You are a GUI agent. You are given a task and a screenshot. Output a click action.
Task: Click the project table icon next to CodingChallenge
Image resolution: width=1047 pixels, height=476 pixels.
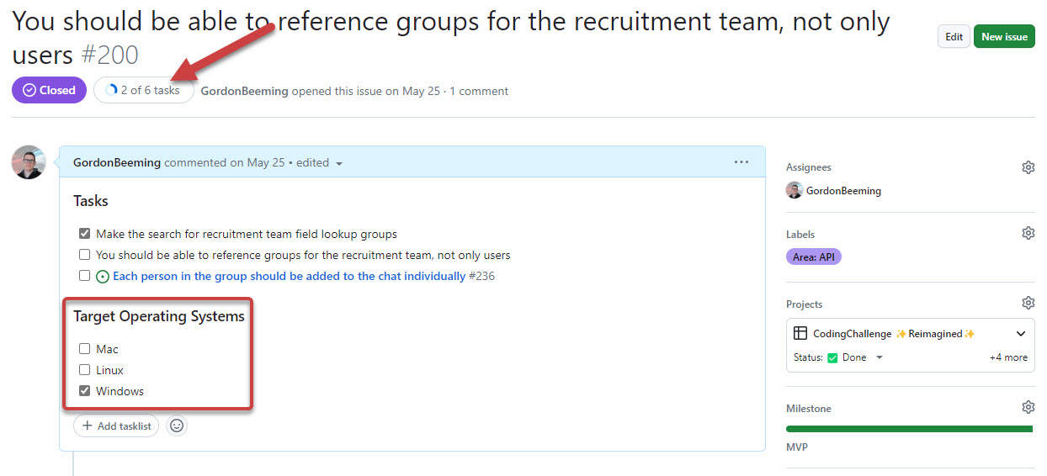(800, 334)
